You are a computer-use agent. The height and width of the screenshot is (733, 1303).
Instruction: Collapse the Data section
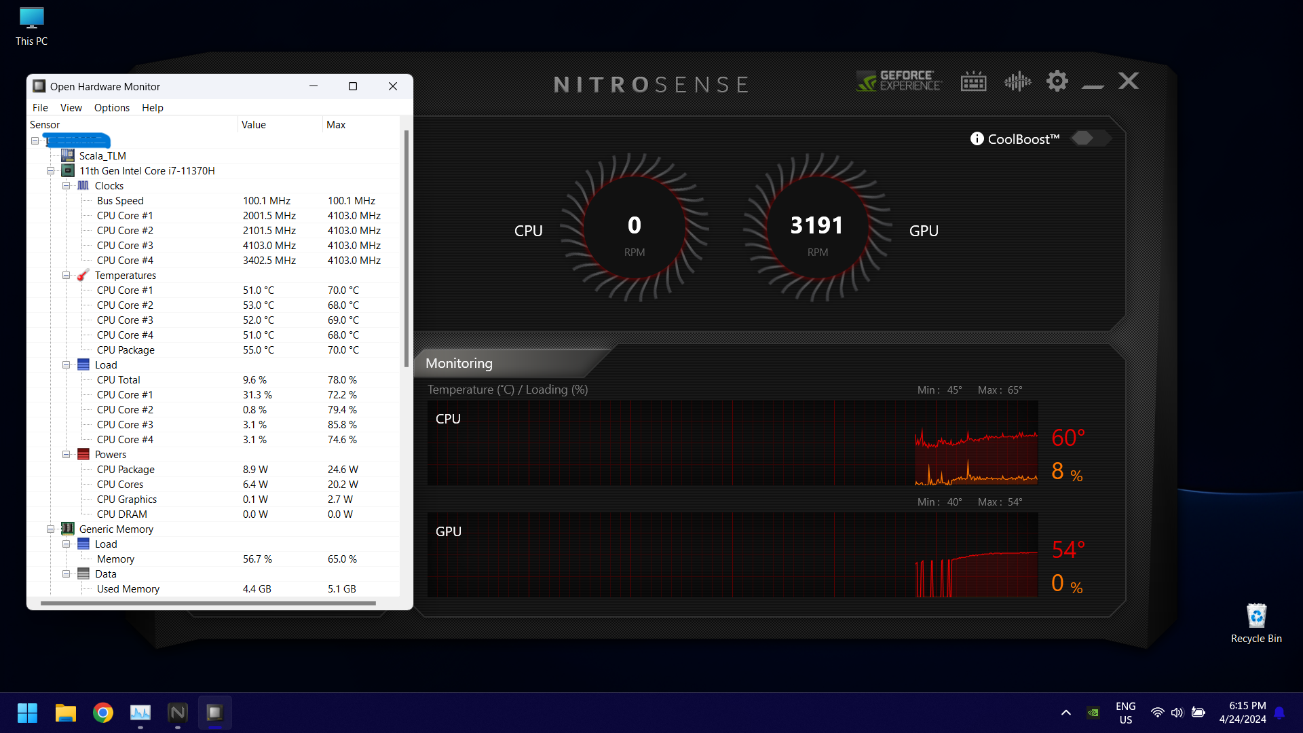click(x=66, y=574)
